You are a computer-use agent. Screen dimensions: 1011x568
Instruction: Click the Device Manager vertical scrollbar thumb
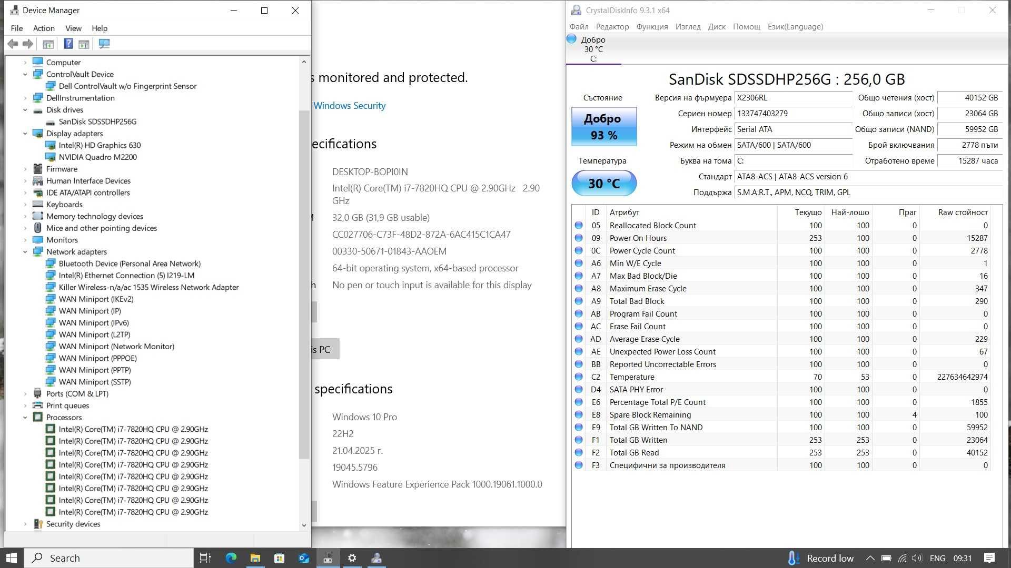click(x=304, y=284)
